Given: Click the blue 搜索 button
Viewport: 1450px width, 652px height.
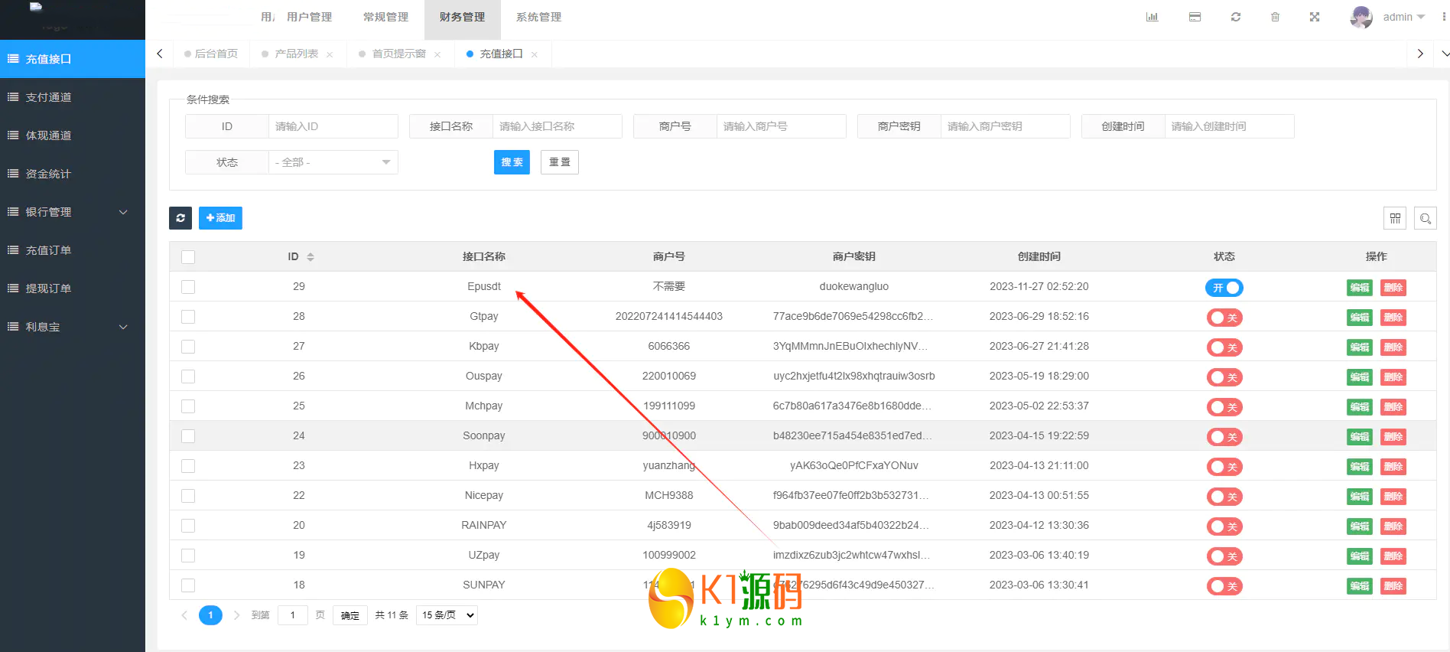Looking at the screenshot, I should point(512,162).
